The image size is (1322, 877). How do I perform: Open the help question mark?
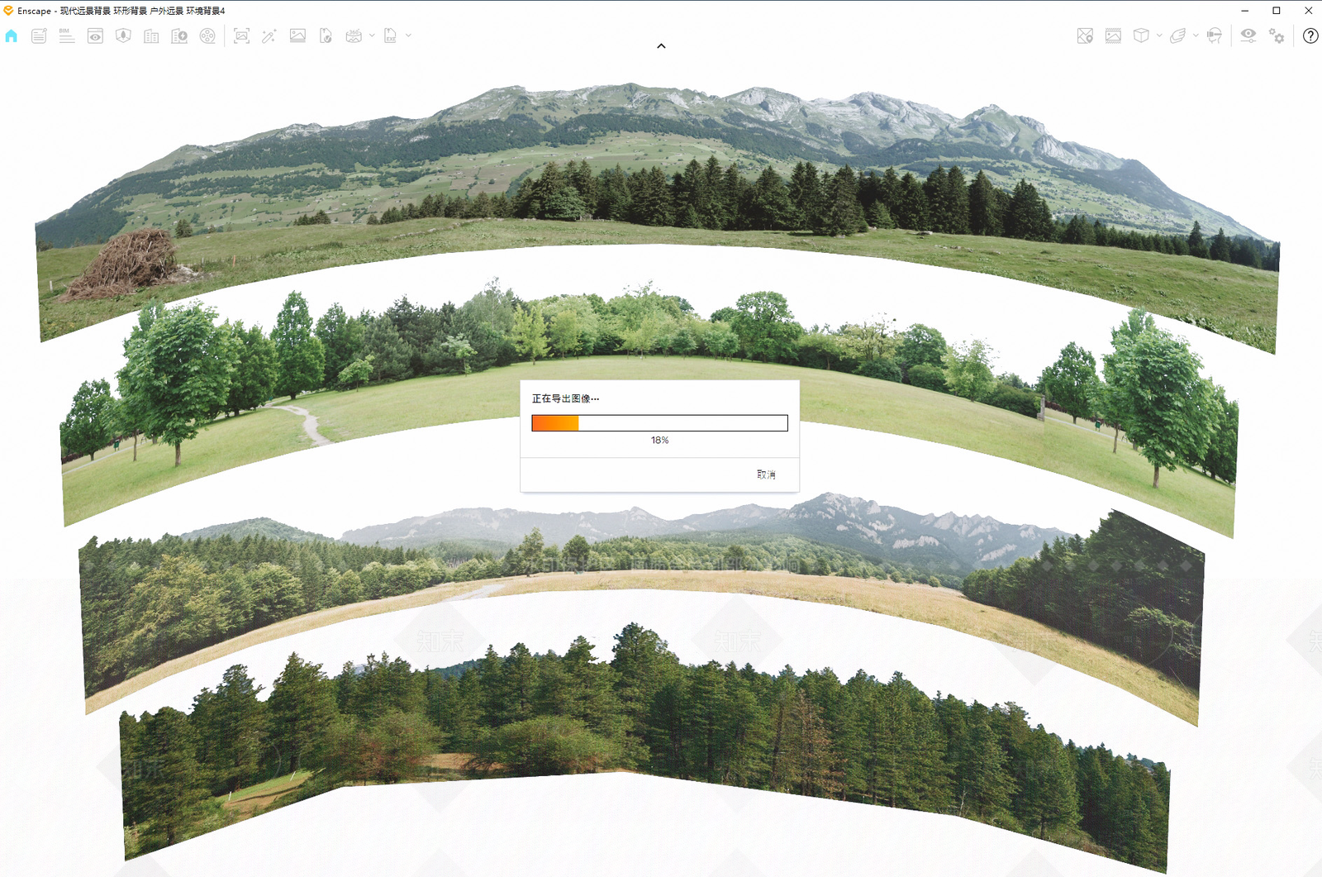coord(1310,36)
